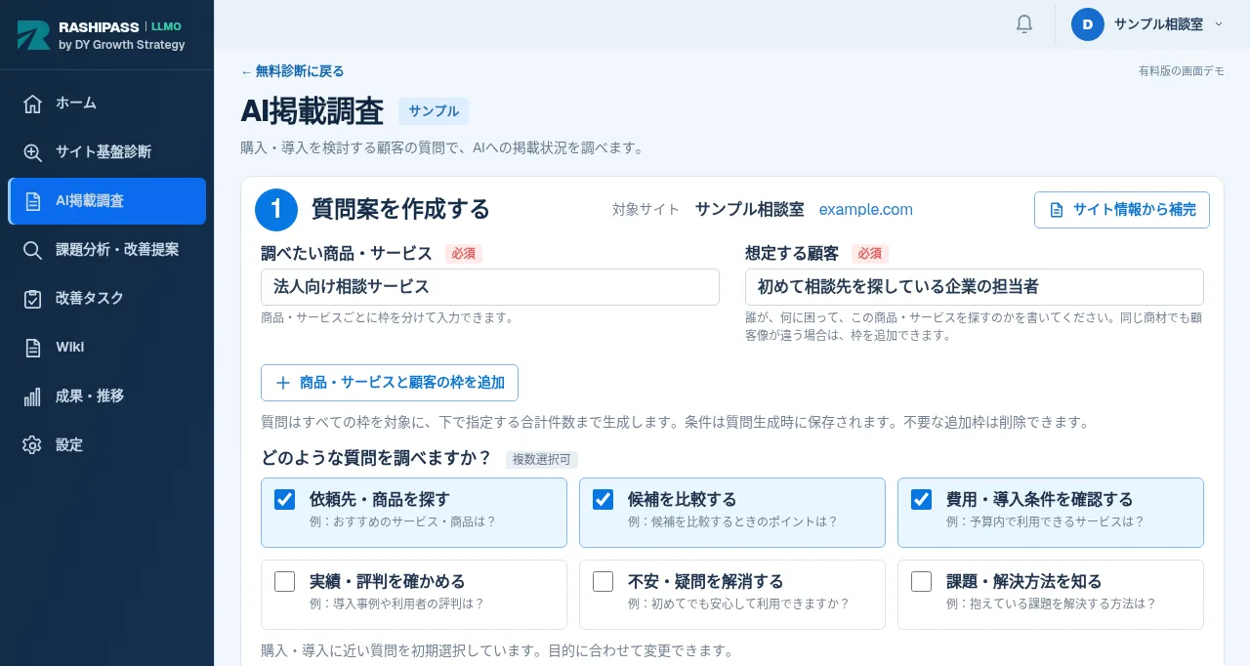Image resolution: width=1250 pixels, height=666 pixels.
Task: Click the document icon in サイト情報から補完
Action: point(1056,210)
